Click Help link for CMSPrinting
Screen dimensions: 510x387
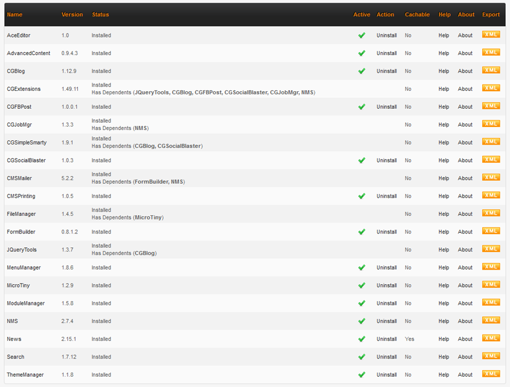coord(444,197)
